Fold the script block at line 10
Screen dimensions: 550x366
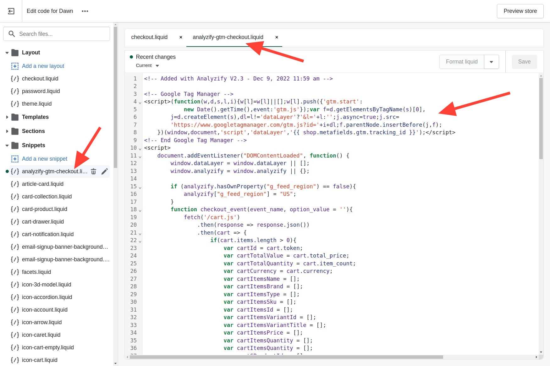click(140, 148)
